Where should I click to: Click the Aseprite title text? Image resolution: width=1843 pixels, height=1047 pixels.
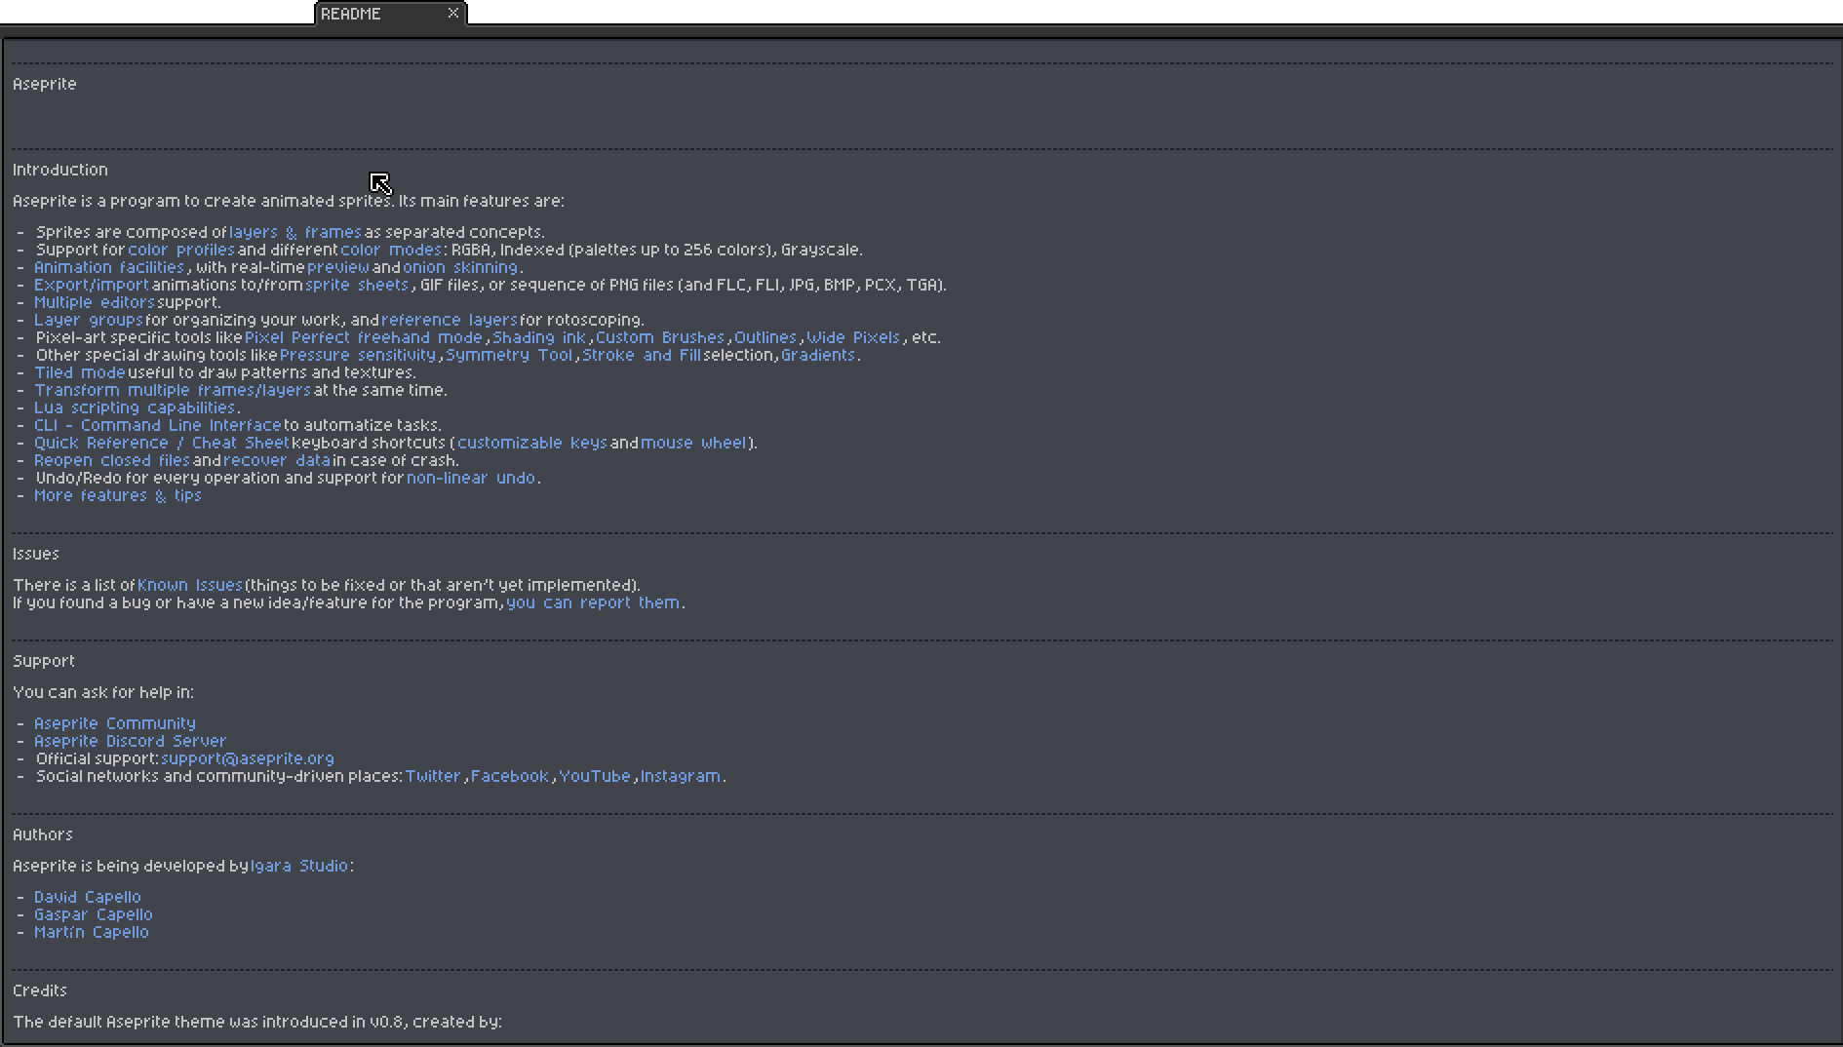click(45, 84)
